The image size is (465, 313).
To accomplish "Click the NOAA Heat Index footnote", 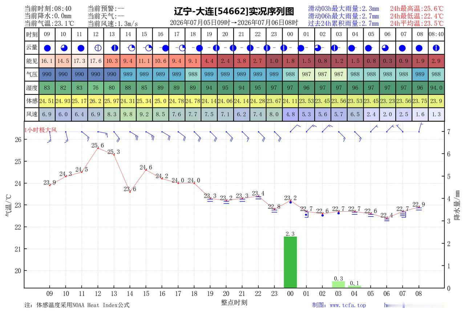I will pos(77,305).
